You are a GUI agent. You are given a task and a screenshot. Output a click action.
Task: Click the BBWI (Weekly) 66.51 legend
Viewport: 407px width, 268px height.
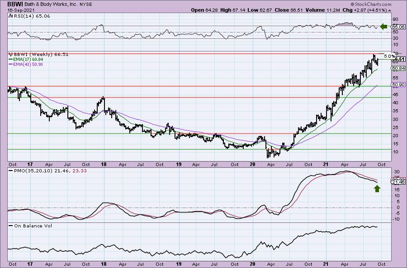(x=39, y=55)
